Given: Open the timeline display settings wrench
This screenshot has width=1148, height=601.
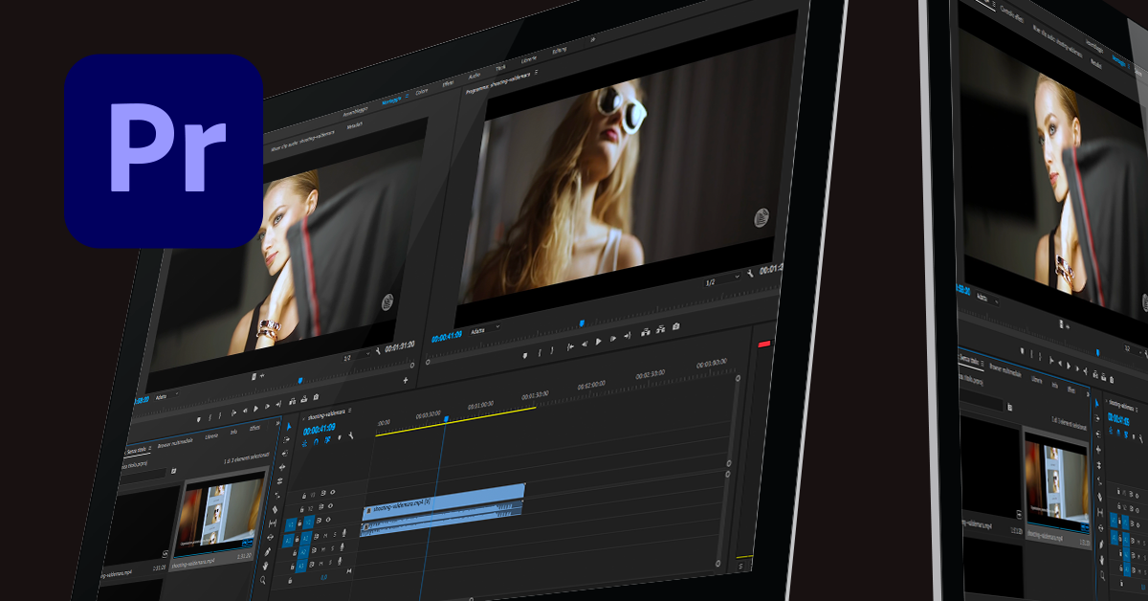Looking at the screenshot, I should pos(351,436).
